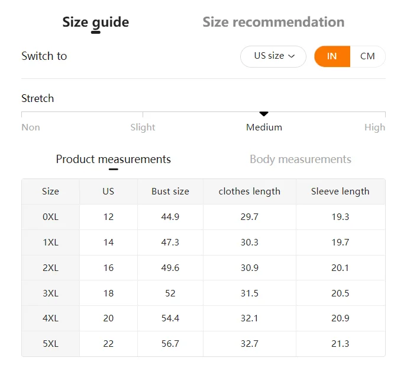Show the Body measurements tab

coord(300,159)
